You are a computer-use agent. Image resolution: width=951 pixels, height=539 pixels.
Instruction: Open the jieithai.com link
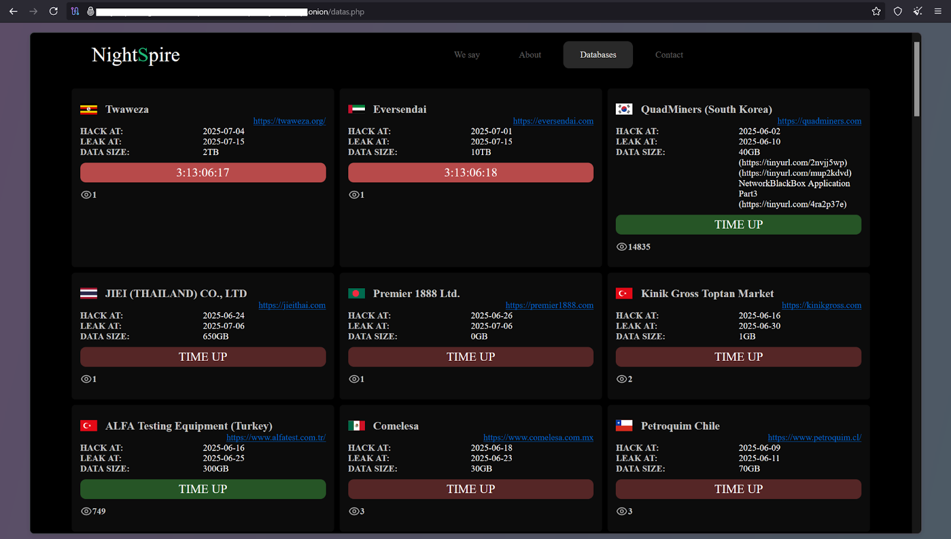pyautogui.click(x=292, y=305)
